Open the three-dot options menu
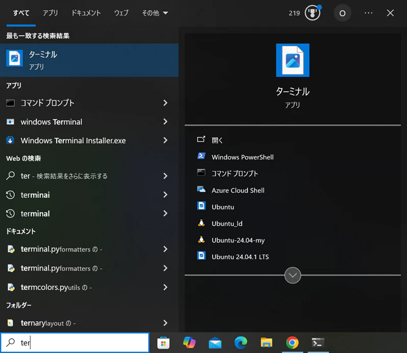Screen dimensions: 407x353 pyautogui.click(x=368, y=13)
